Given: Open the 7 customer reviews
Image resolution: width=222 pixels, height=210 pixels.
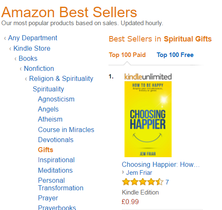Looking at the screenshot, I should [x=167, y=182].
